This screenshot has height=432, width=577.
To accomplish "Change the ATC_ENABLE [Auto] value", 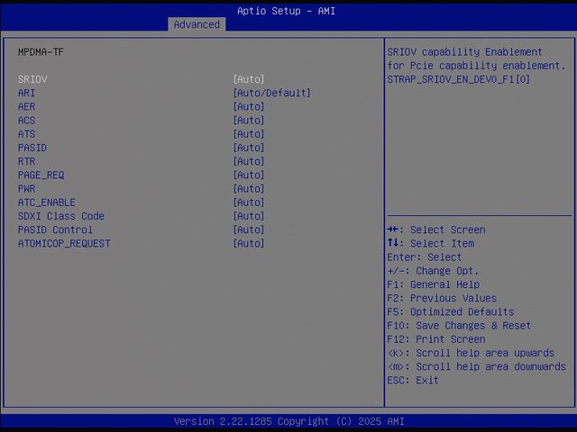I will [x=249, y=202].
